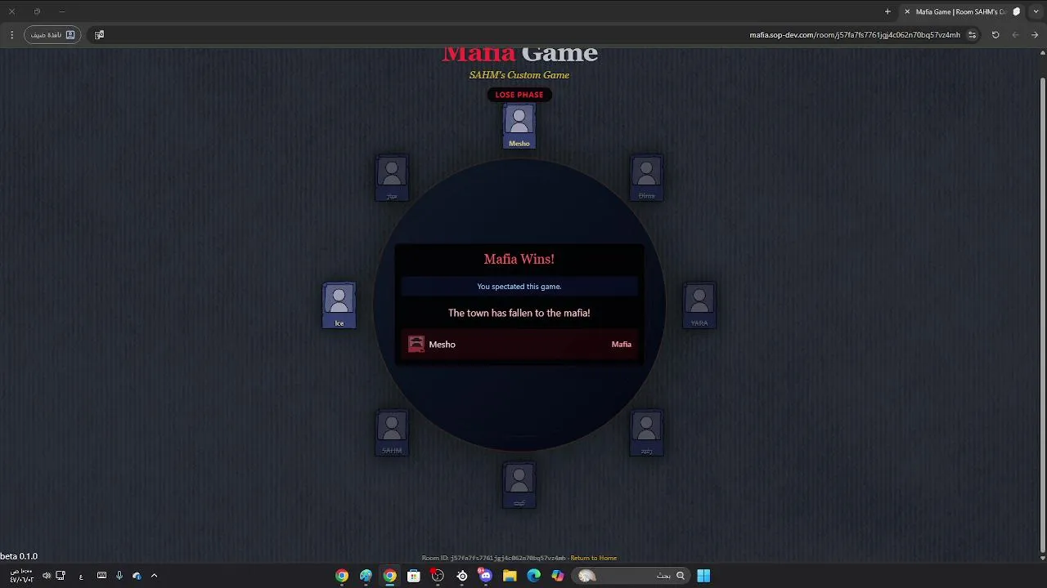Click "The town has fallen to the mafia!" text
Image resolution: width=1047 pixels, height=588 pixels.
point(519,313)
